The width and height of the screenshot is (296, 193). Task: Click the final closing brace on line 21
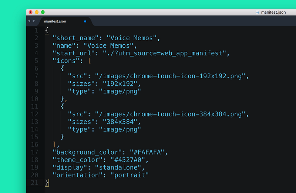tap(47, 183)
